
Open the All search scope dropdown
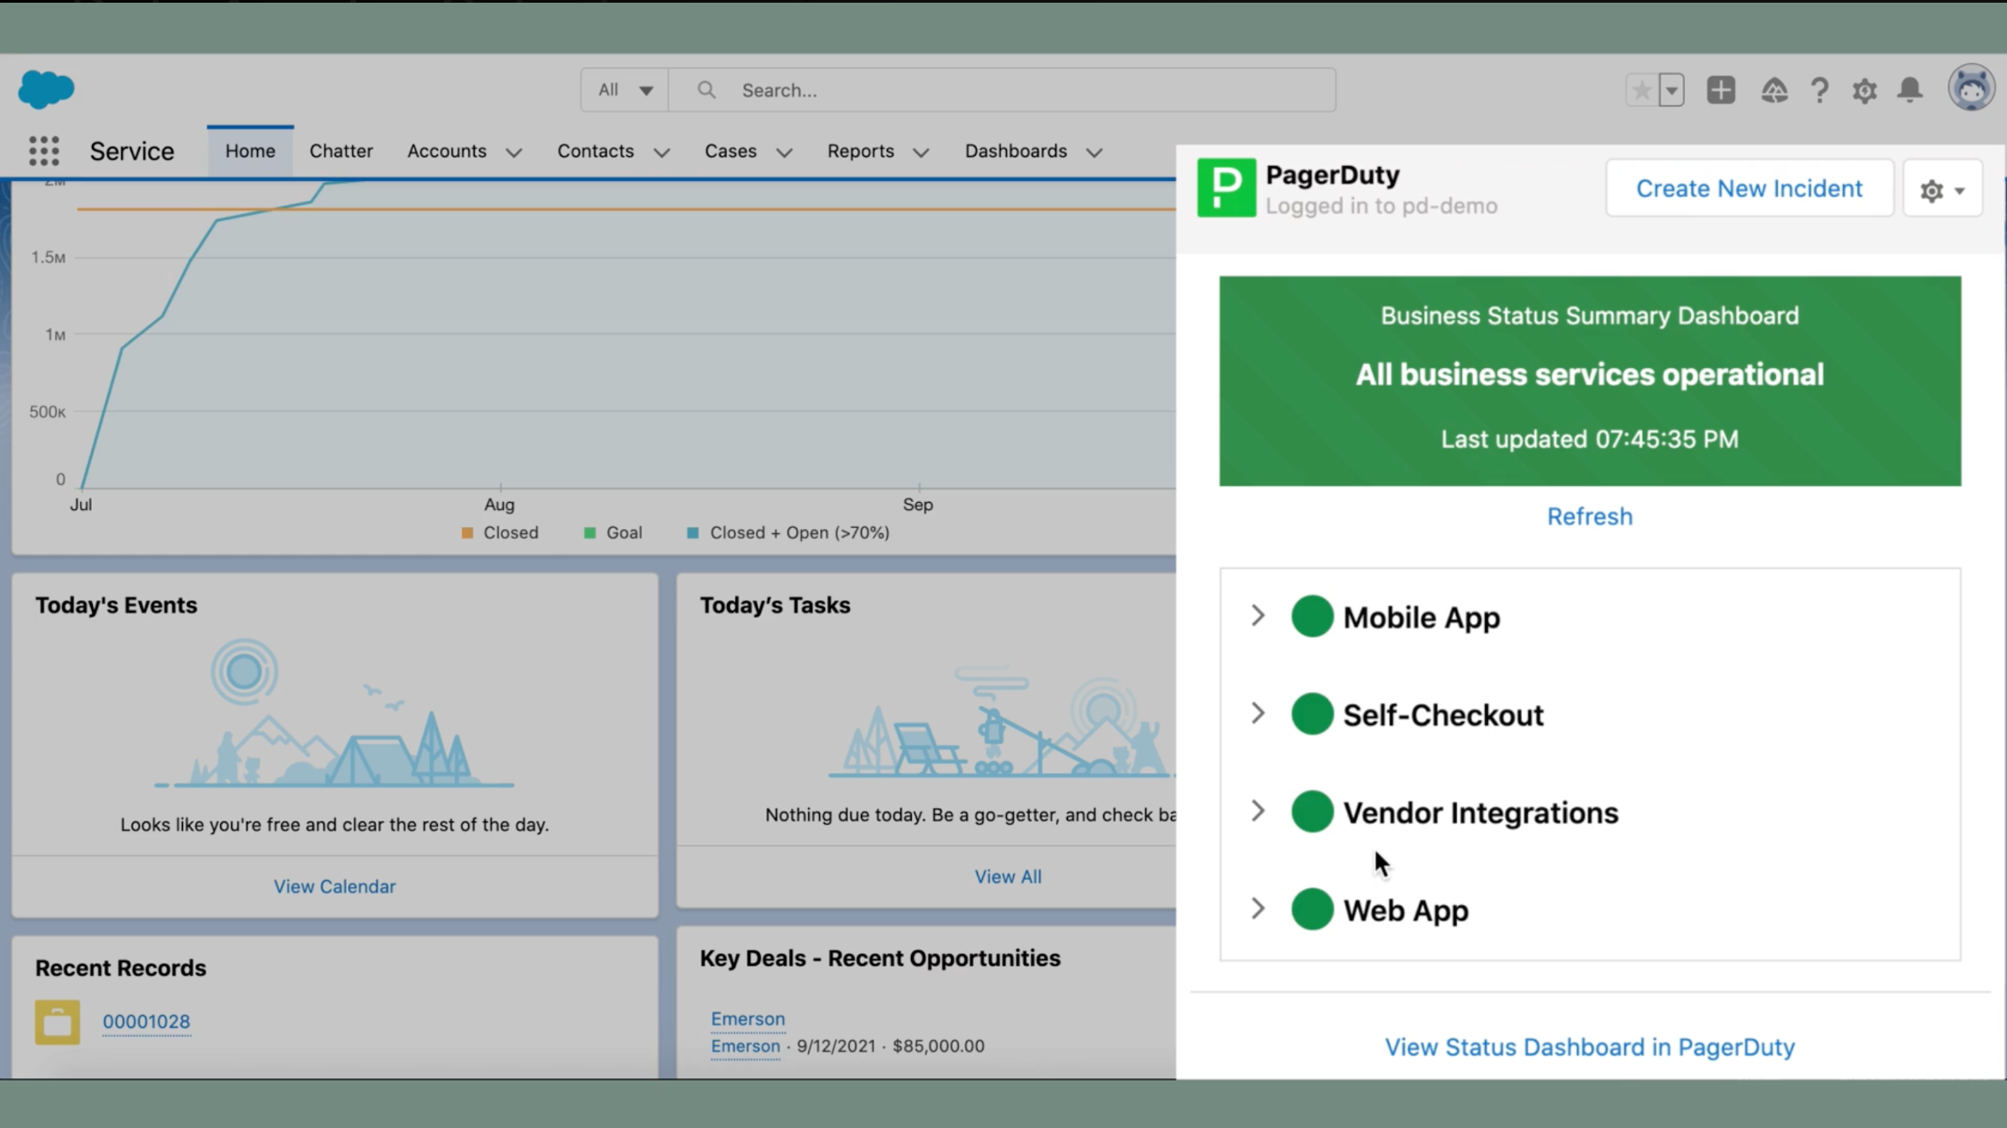pyautogui.click(x=624, y=89)
